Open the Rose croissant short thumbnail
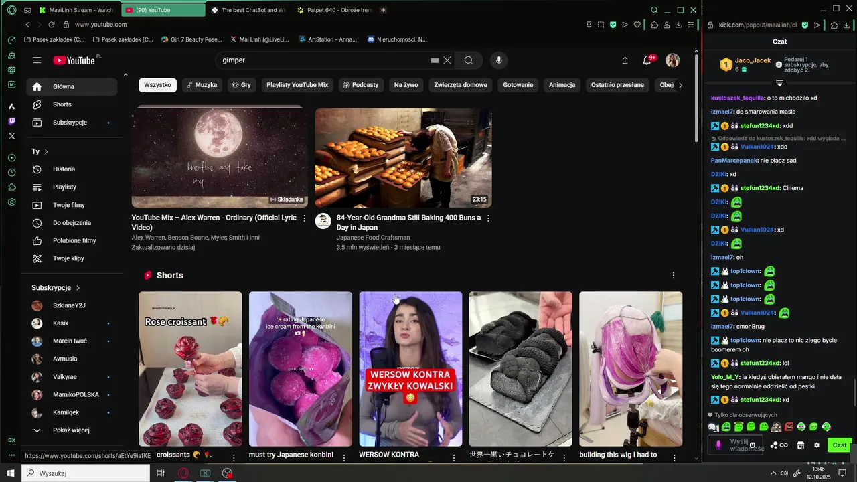The height and width of the screenshot is (482, 857). pyautogui.click(x=190, y=369)
